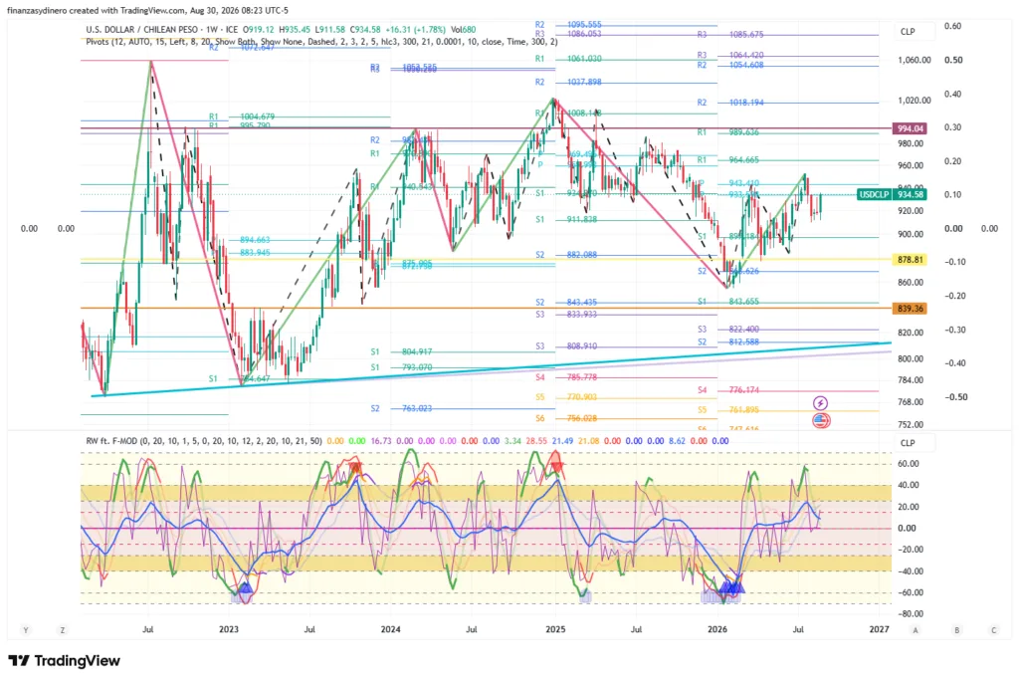Click the S2 763.023 pivot label
The height and width of the screenshot is (682, 1019).
(x=401, y=408)
